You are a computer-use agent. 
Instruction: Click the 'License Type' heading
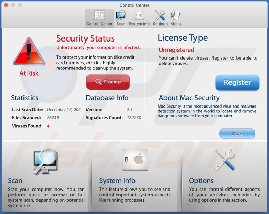pos(183,38)
